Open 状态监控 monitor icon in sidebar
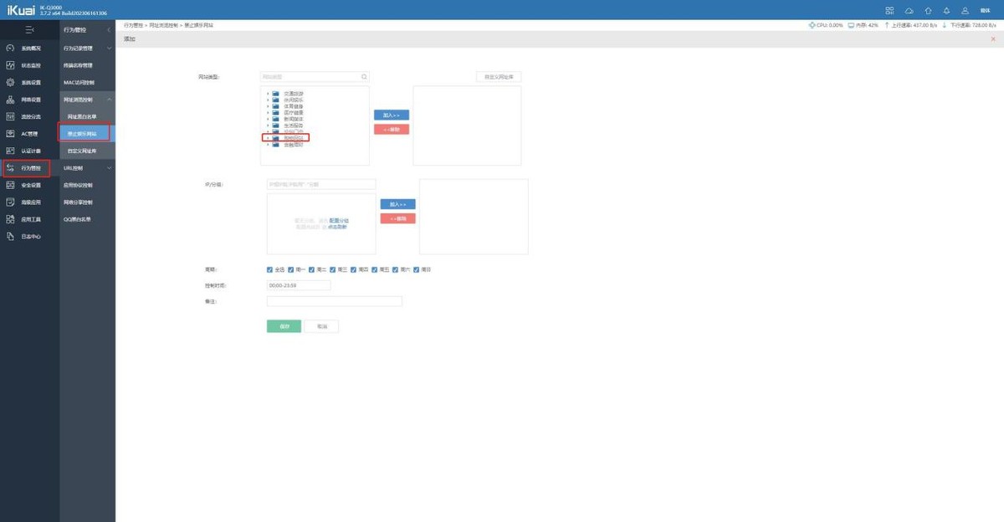The image size is (1004, 522). click(x=10, y=65)
